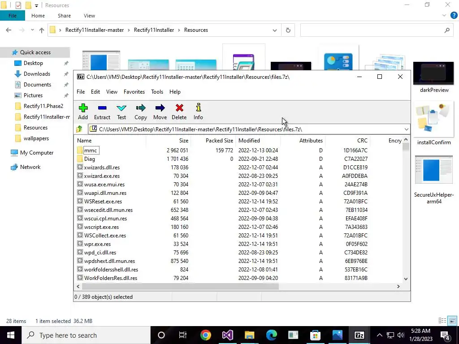Open Downloads in Quick access
This screenshot has width=459, height=344.
37,74
